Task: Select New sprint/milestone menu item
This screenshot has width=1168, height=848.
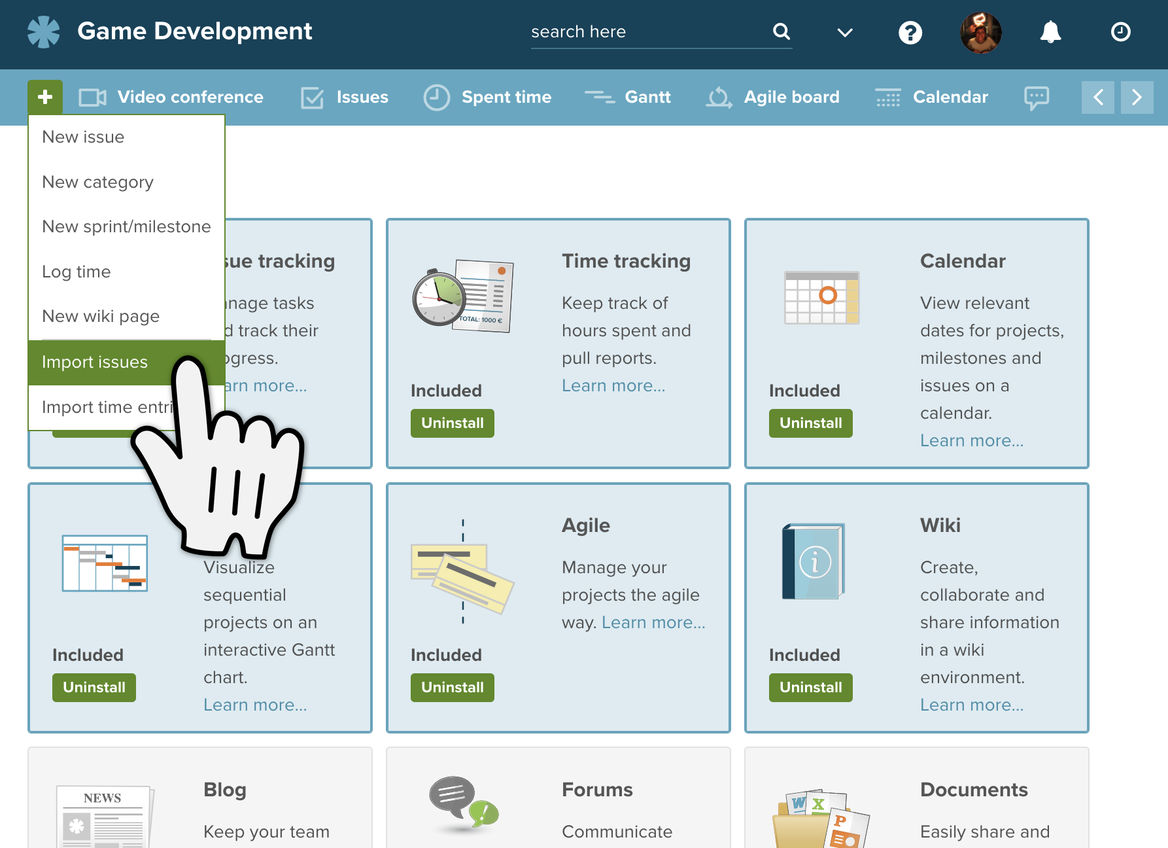Action: tap(127, 226)
